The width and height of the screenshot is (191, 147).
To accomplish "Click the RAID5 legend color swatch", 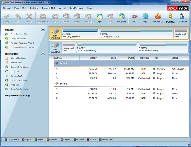I will (x=88, y=140).
